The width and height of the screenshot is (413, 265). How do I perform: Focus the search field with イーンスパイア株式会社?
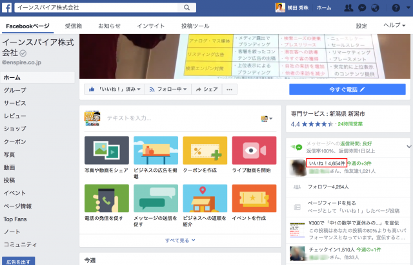97,8
